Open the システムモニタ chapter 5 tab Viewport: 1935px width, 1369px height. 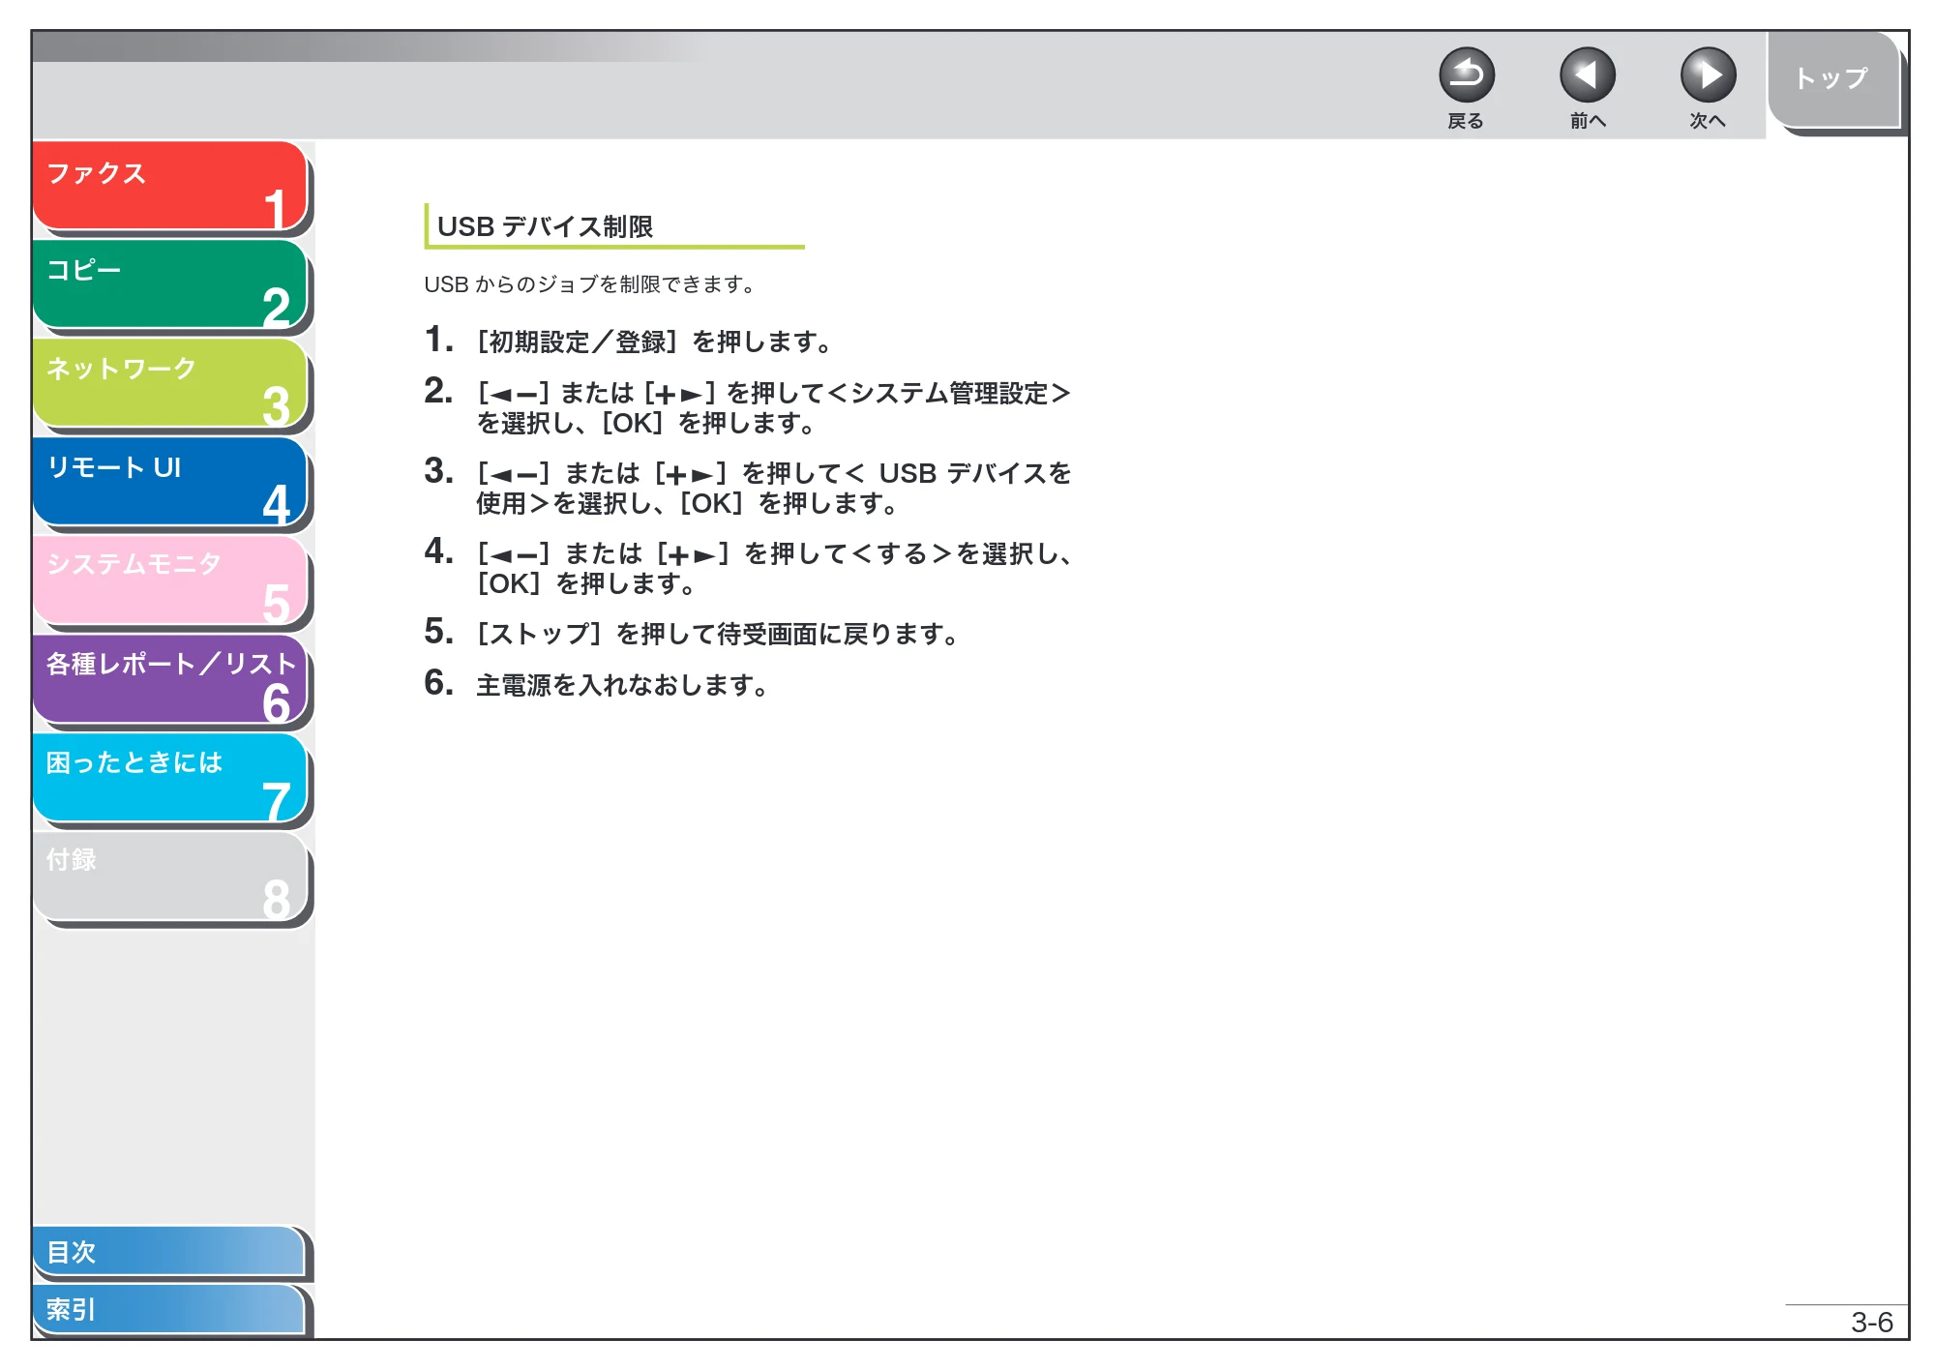click(170, 580)
